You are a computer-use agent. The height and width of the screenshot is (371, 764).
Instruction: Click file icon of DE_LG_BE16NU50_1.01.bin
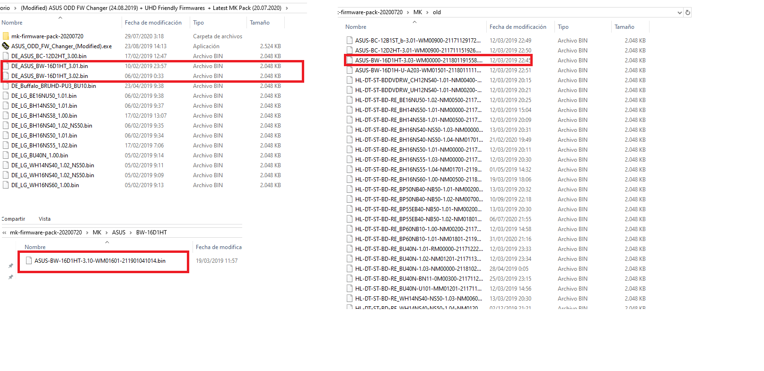tap(6, 95)
